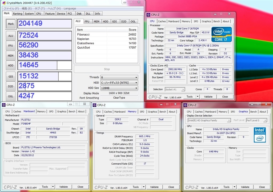Click the CPU-Z icon in the Mainboard window title bar
Screen dimensions: 273x192
3,105
